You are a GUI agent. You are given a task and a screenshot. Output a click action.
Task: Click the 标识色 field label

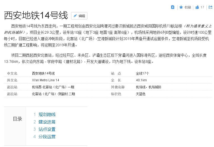point(116,94)
